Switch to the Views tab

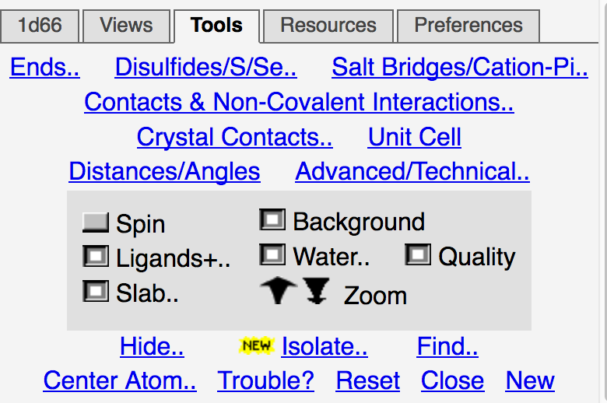point(126,26)
